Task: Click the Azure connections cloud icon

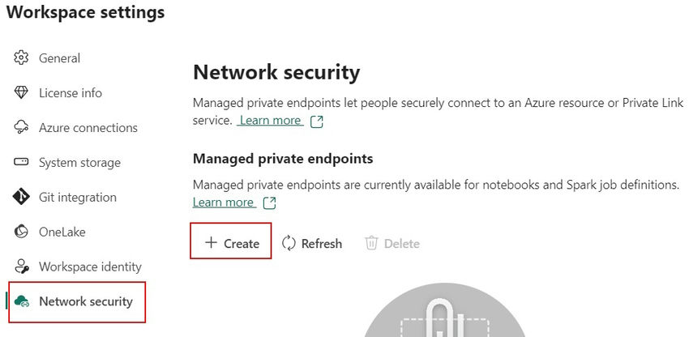Action: coord(22,128)
